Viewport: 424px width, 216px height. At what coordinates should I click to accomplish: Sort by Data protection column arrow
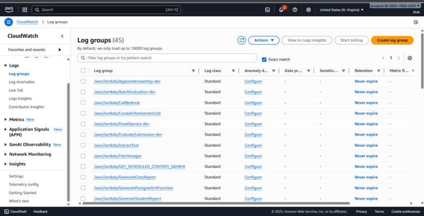click(x=308, y=71)
